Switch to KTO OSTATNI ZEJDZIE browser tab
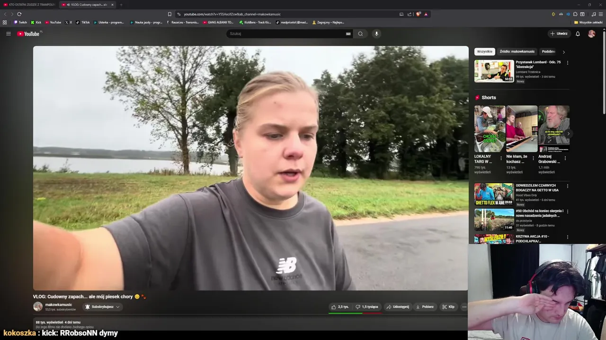This screenshot has height=340, width=606. click(x=28, y=5)
